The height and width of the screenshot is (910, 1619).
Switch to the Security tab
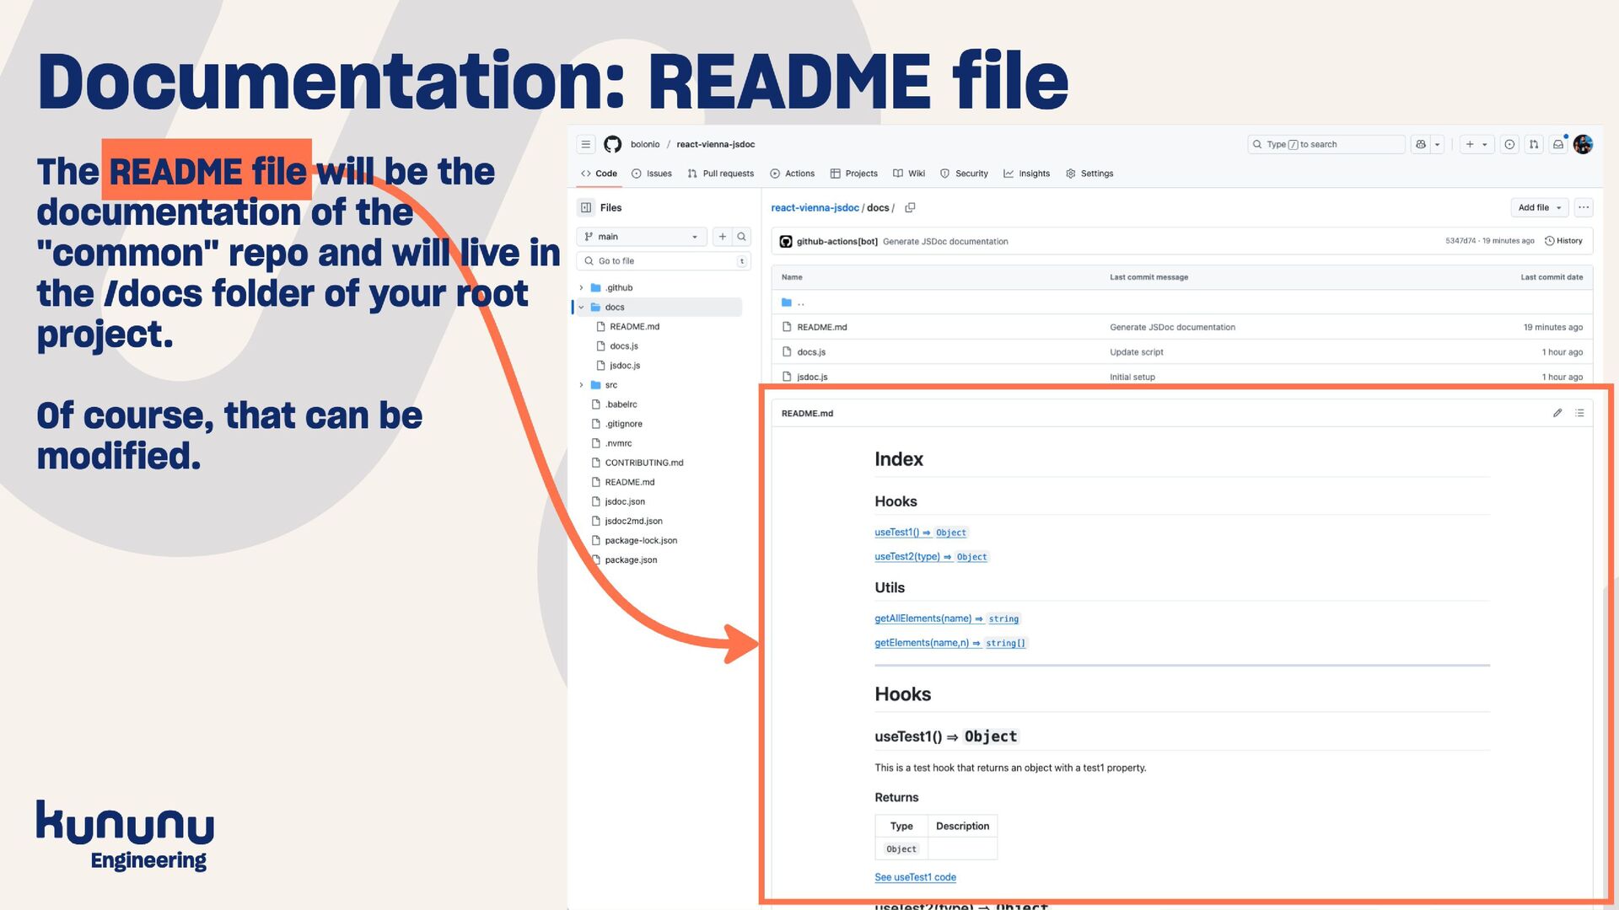tap(964, 174)
